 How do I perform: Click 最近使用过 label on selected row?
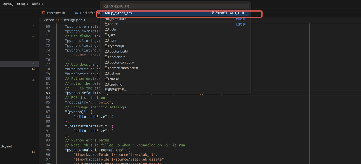tap(219, 13)
